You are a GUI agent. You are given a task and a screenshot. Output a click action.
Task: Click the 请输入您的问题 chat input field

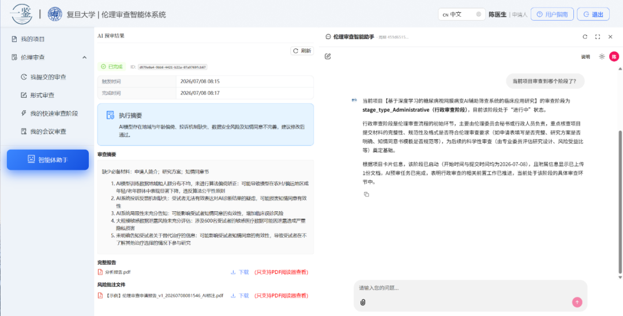tap(471, 288)
